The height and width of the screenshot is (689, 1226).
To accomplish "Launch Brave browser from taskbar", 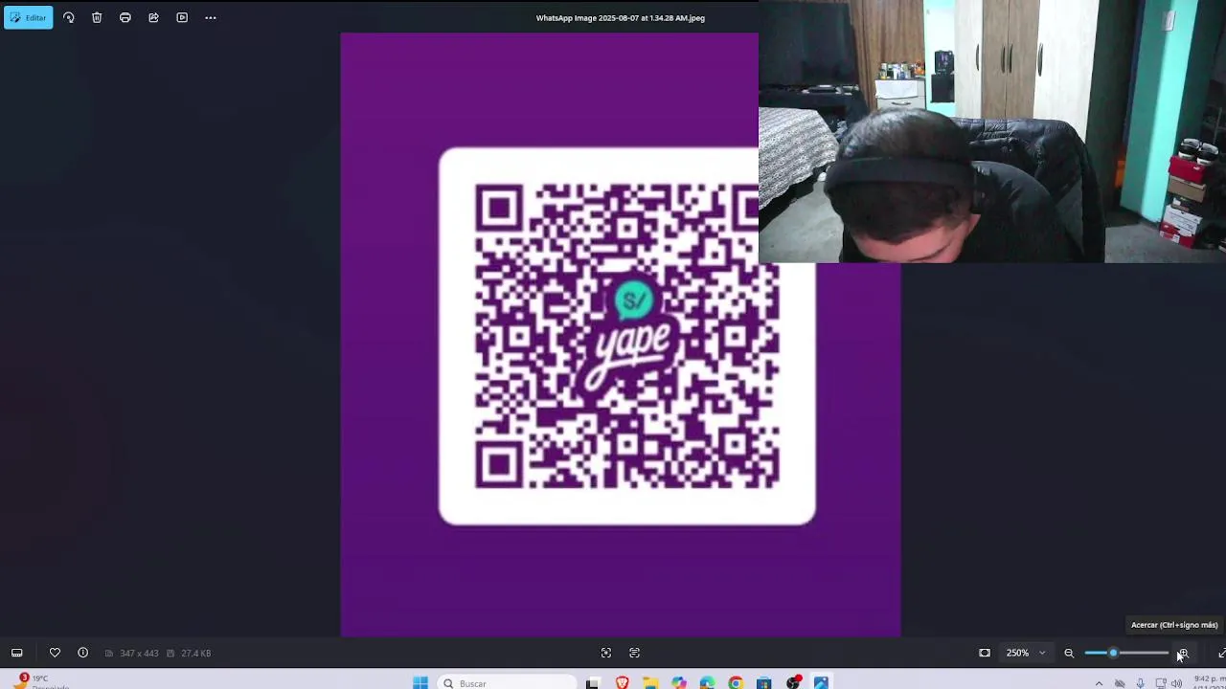I will click(x=623, y=682).
